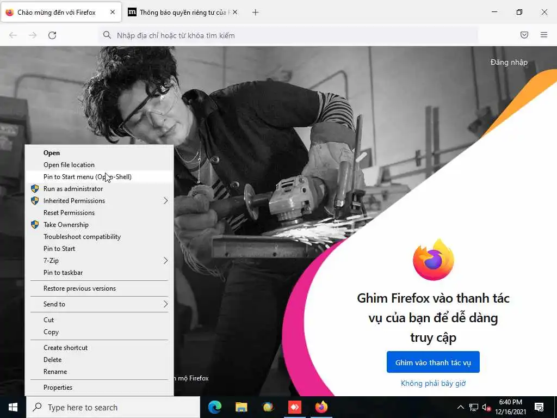Viewport: 557px width, 418px height.
Task: Click the Ghim vào thanh tác vụ button
Action: point(433,362)
